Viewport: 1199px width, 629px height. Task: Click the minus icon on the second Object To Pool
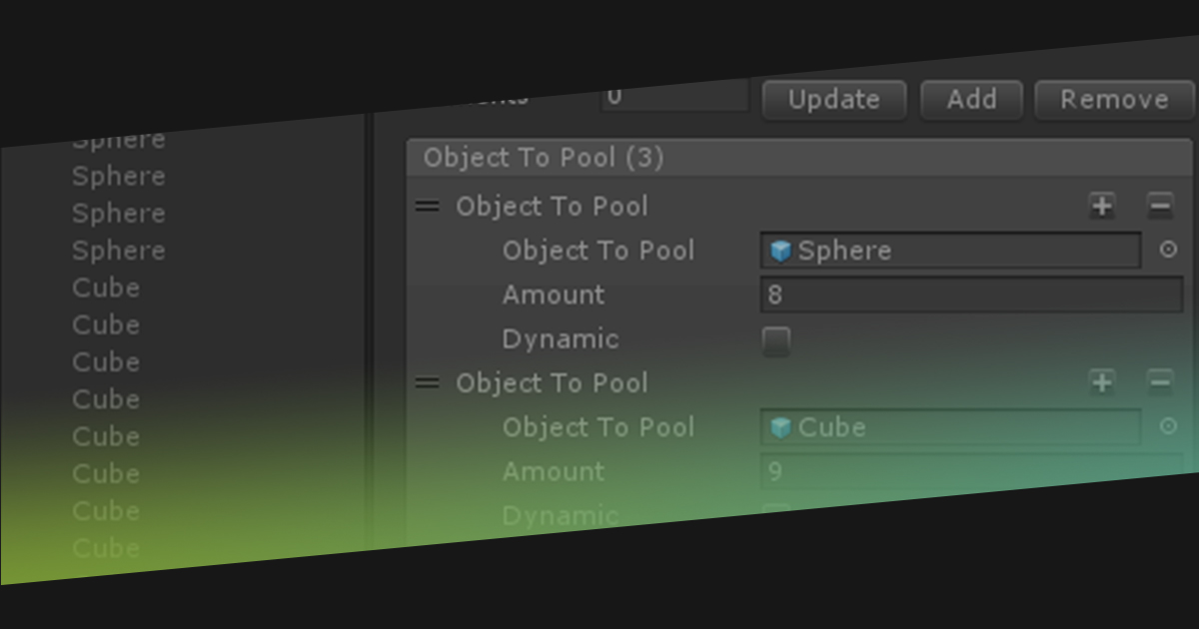pos(1159,382)
